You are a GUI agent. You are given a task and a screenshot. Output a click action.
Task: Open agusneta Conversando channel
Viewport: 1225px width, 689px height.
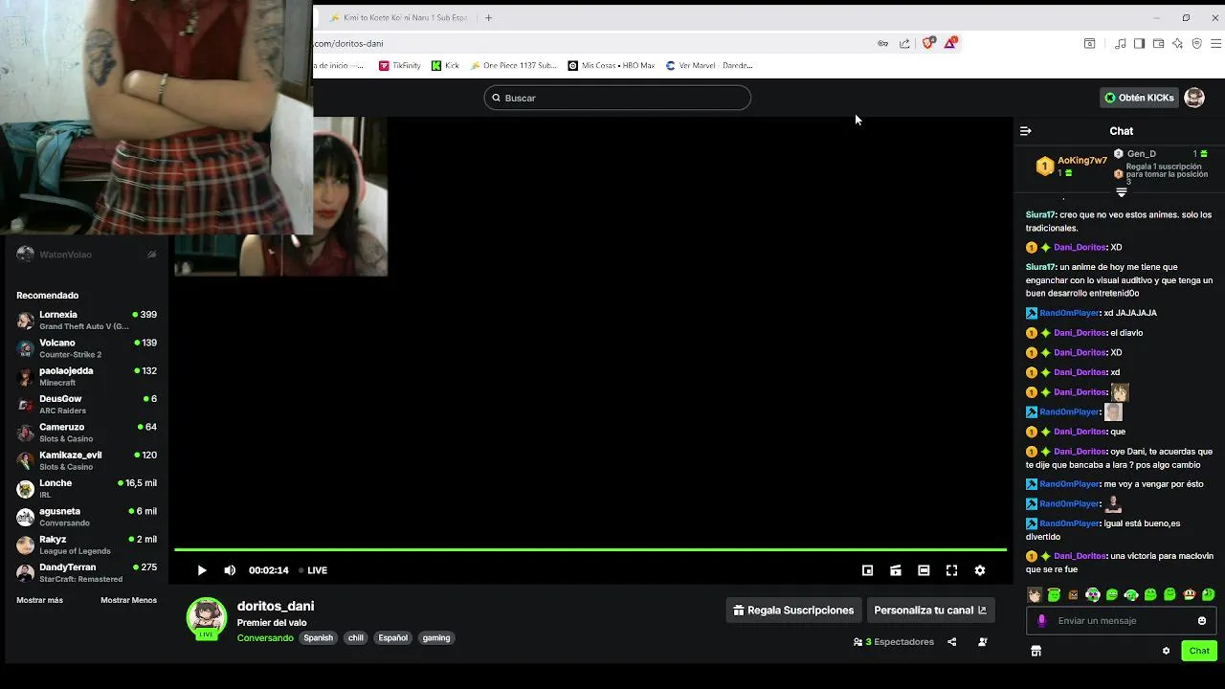tap(86, 517)
